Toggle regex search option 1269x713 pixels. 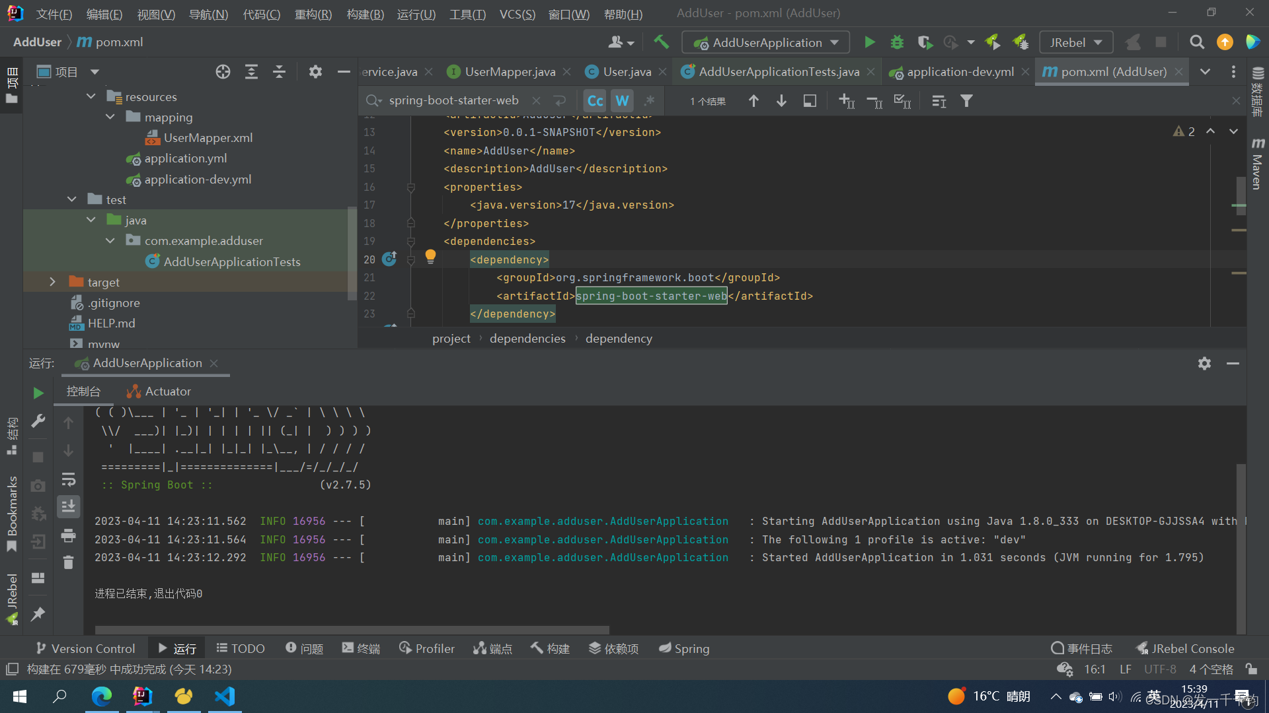(x=650, y=101)
